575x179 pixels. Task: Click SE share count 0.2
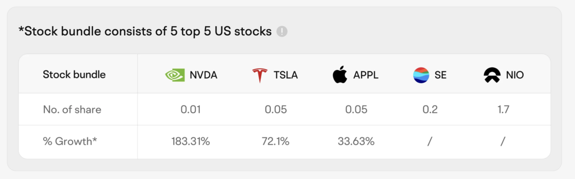pos(430,109)
